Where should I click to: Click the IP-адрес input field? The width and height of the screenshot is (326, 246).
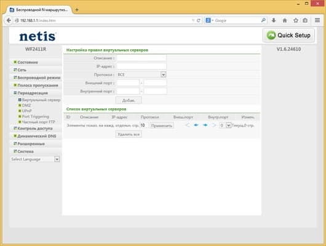[x=141, y=66]
